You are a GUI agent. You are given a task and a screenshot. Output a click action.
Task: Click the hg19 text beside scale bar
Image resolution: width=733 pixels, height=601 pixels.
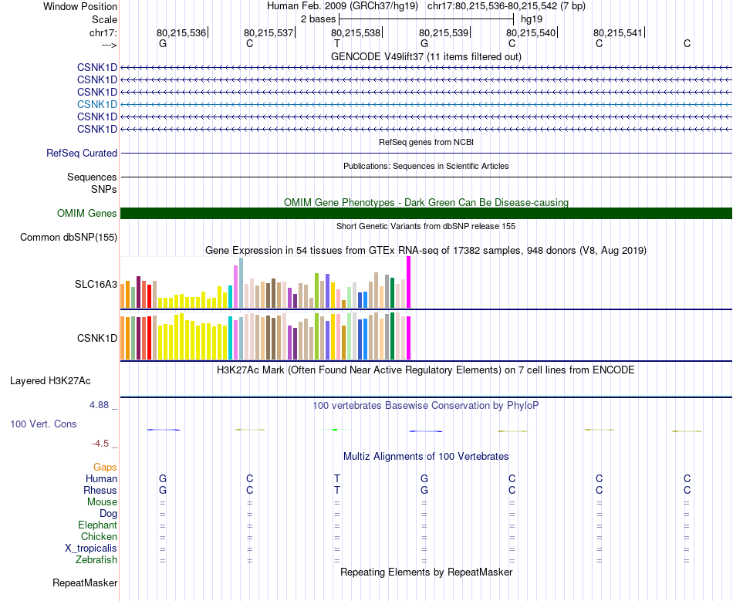[x=532, y=19]
